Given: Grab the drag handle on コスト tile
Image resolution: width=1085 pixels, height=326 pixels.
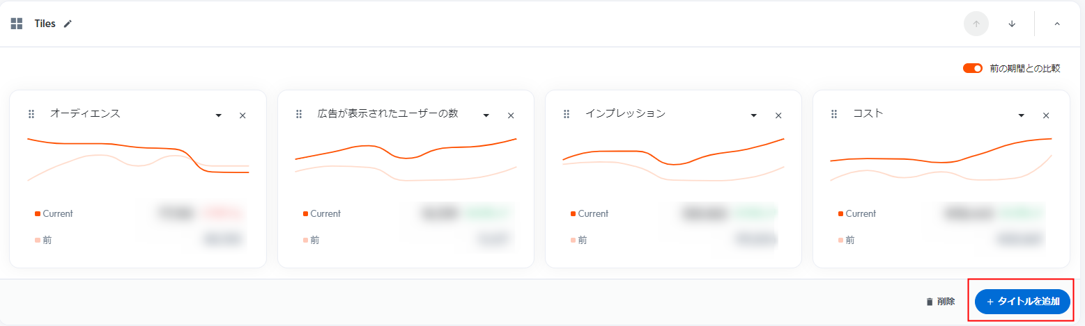Looking at the screenshot, I should click(x=834, y=114).
